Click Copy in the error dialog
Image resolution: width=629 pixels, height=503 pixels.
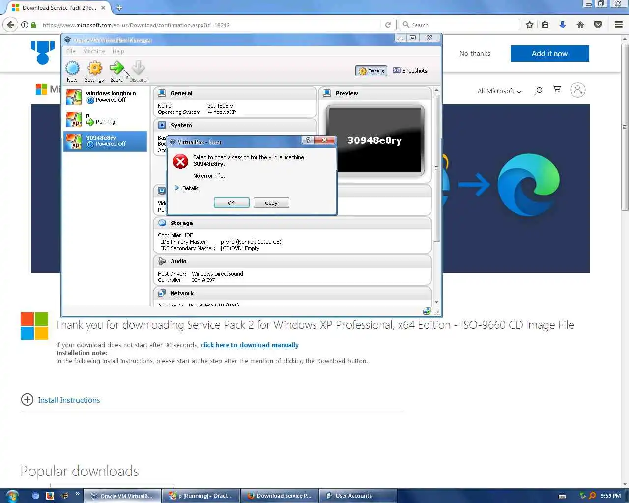(271, 203)
